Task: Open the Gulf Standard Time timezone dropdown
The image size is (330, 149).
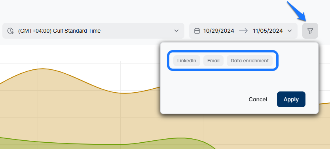Action: pyautogui.click(x=93, y=31)
